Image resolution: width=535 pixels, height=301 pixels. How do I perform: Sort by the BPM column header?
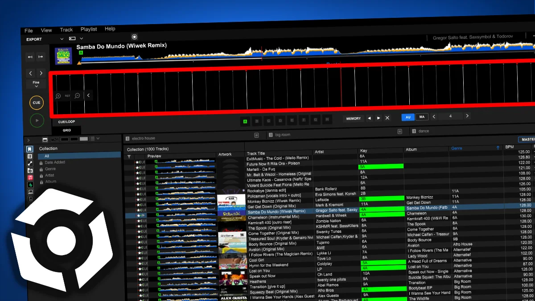tap(510, 147)
